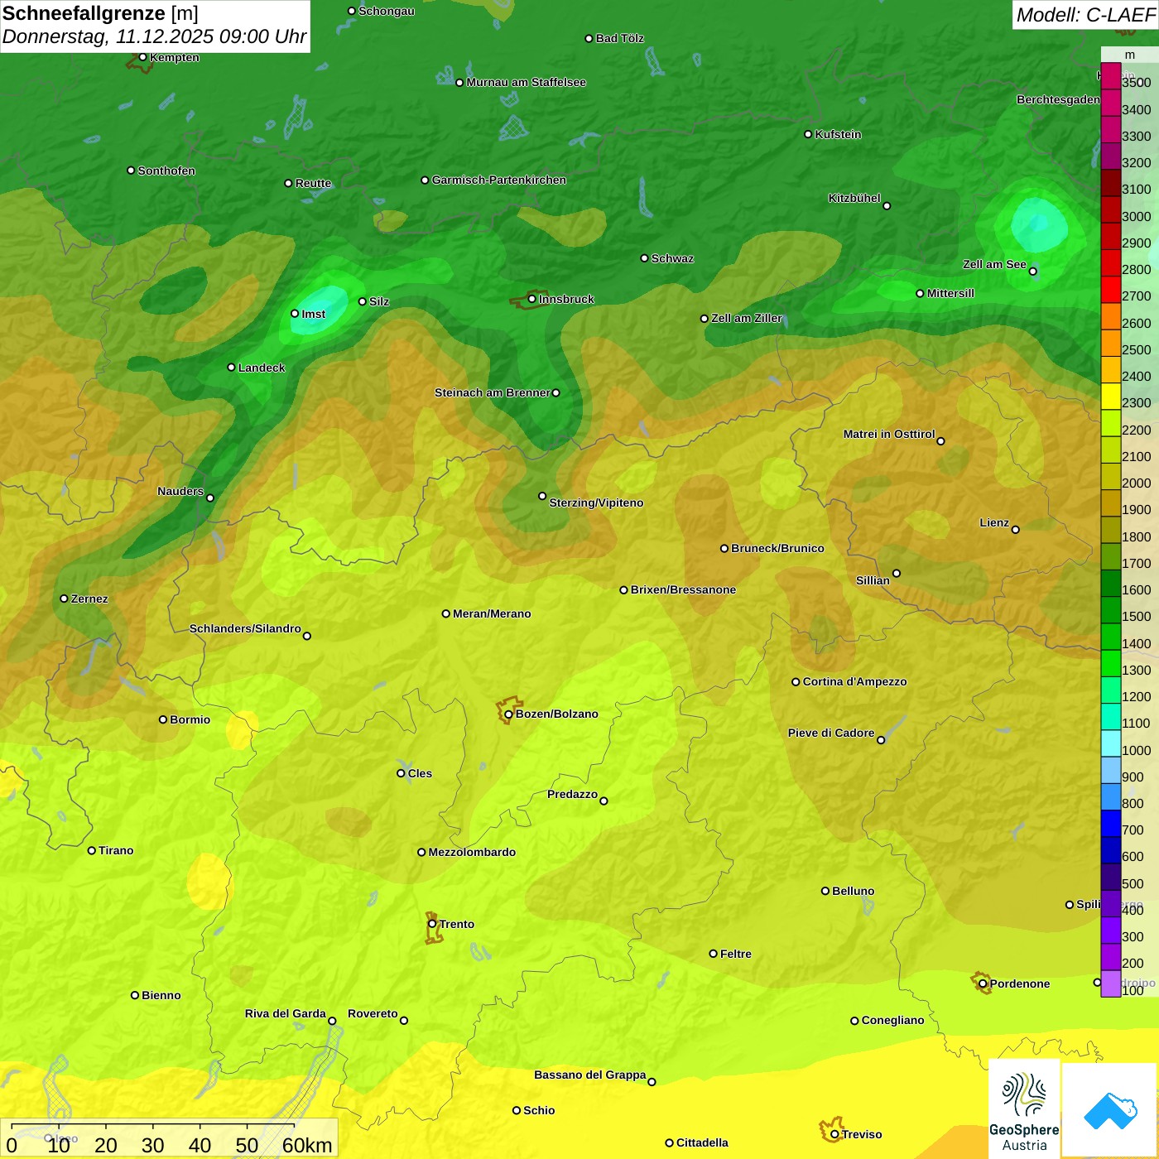Click the Garmisch-Partenkirchen label
Viewport: 1159px width, 1159px height.
tap(499, 180)
